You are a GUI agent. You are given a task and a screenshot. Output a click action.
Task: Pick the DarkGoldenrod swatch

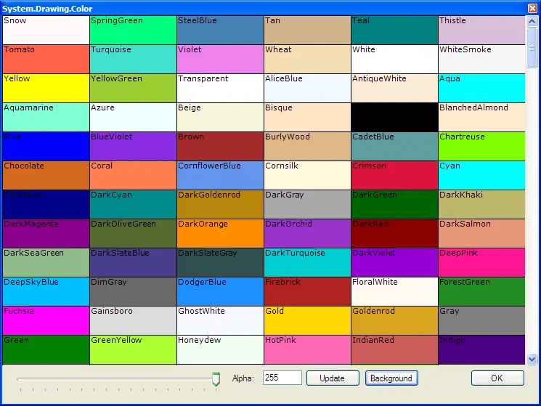click(220, 204)
